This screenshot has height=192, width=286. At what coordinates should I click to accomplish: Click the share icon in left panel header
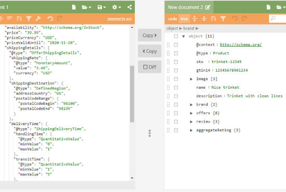129,7
